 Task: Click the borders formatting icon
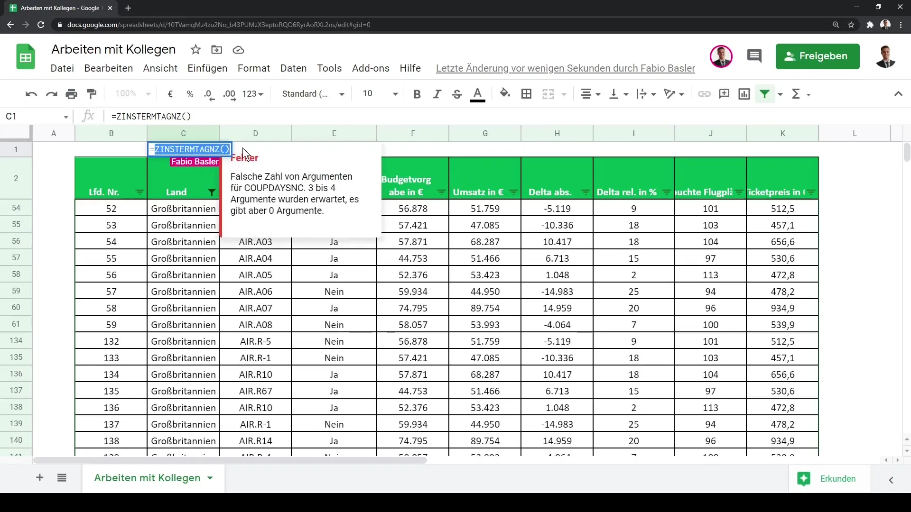pos(527,94)
